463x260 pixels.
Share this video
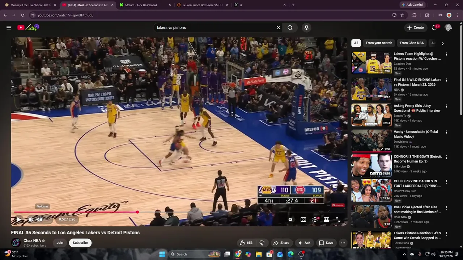tap(281, 243)
